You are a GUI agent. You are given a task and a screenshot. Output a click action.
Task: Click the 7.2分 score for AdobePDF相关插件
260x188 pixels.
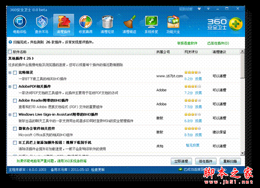tap(188, 93)
